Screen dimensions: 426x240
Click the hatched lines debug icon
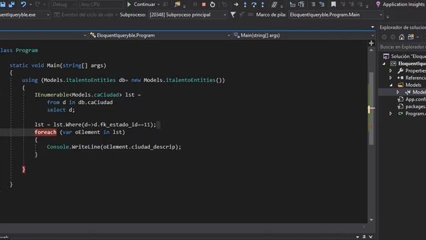coord(274,5)
